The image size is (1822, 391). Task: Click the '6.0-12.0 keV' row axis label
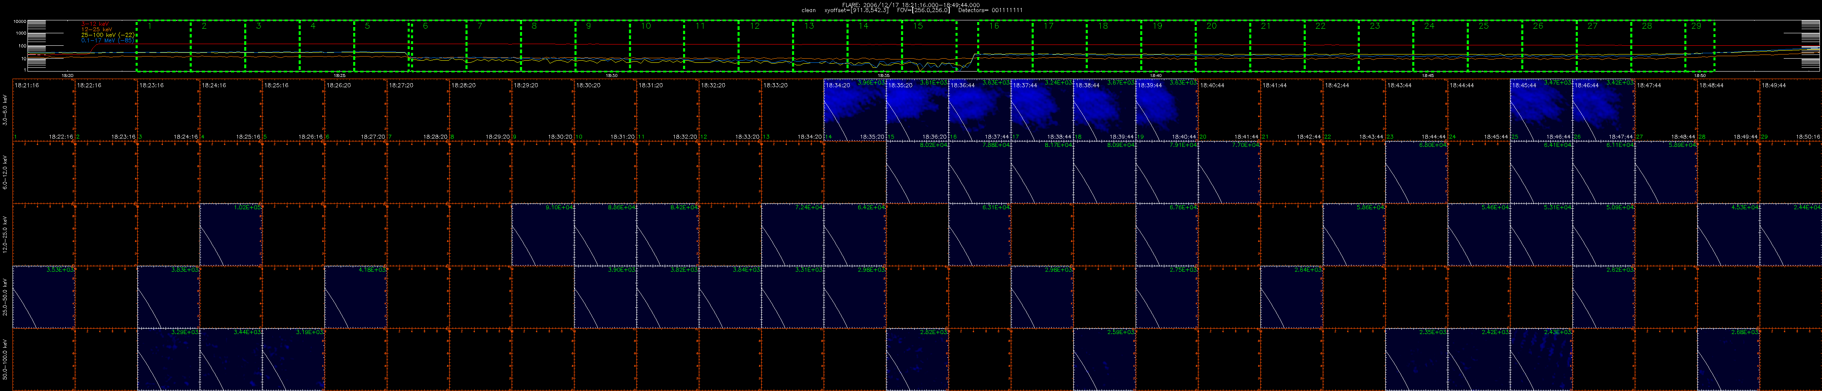6,173
